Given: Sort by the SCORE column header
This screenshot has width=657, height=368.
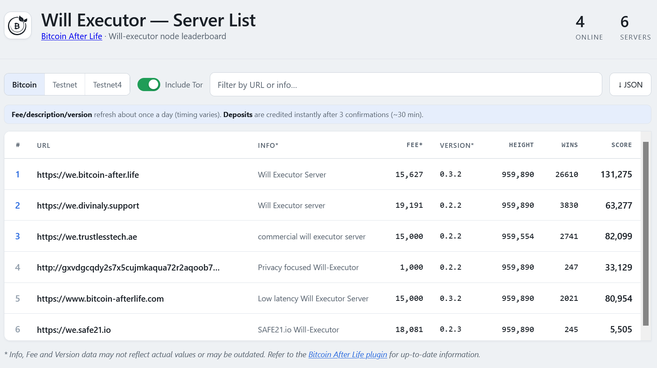Looking at the screenshot, I should coord(621,145).
